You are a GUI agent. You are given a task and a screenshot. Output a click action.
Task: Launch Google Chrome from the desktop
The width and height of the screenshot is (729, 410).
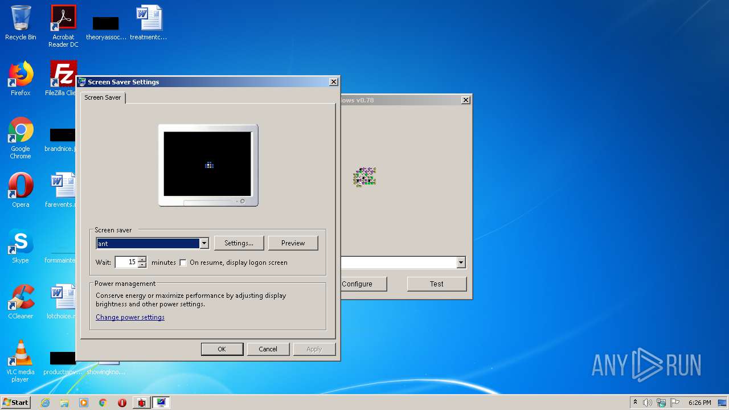(21, 138)
